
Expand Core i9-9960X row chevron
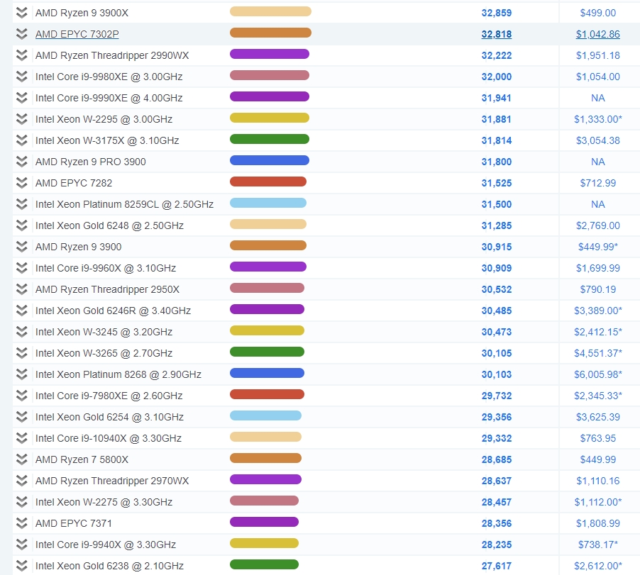coord(21,268)
